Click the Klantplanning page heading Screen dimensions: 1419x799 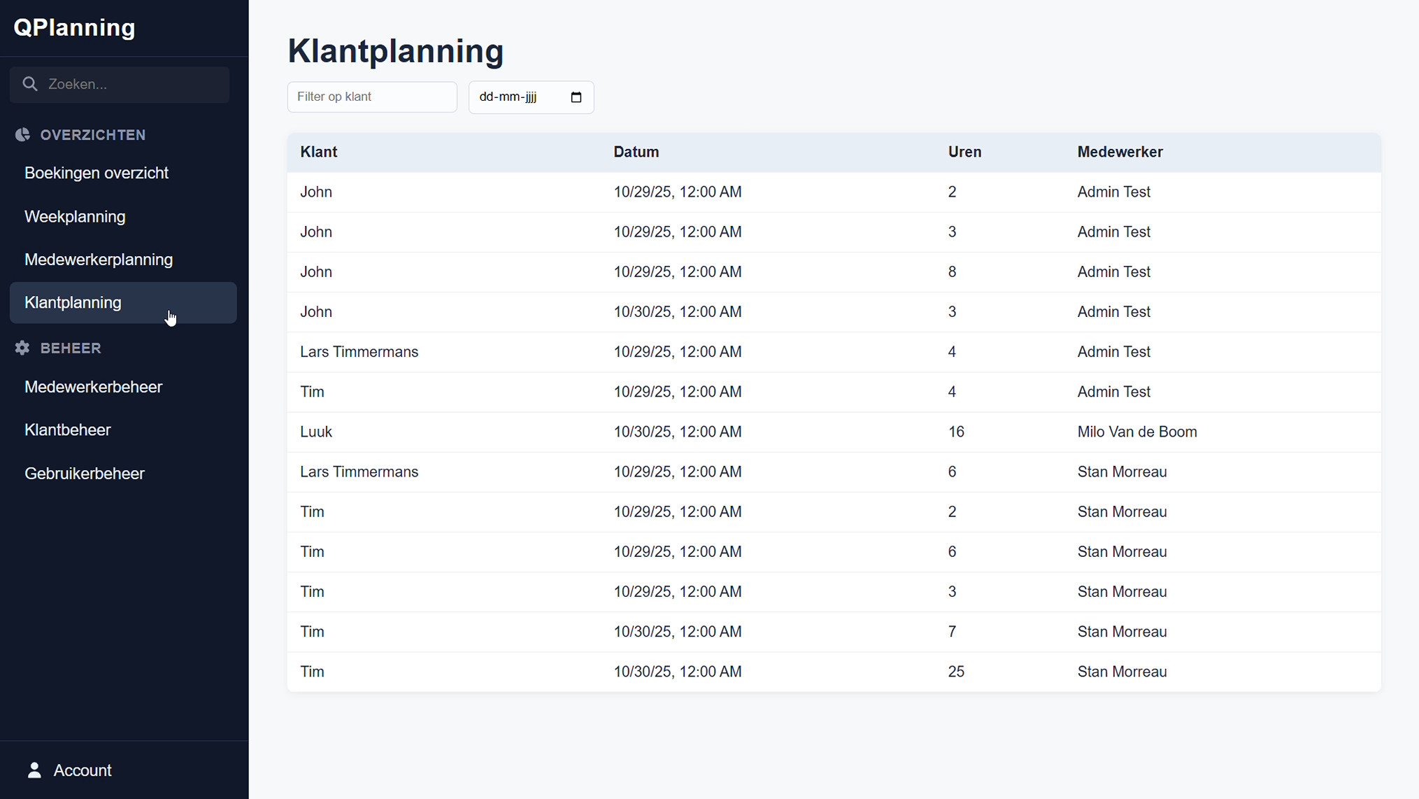point(396,51)
